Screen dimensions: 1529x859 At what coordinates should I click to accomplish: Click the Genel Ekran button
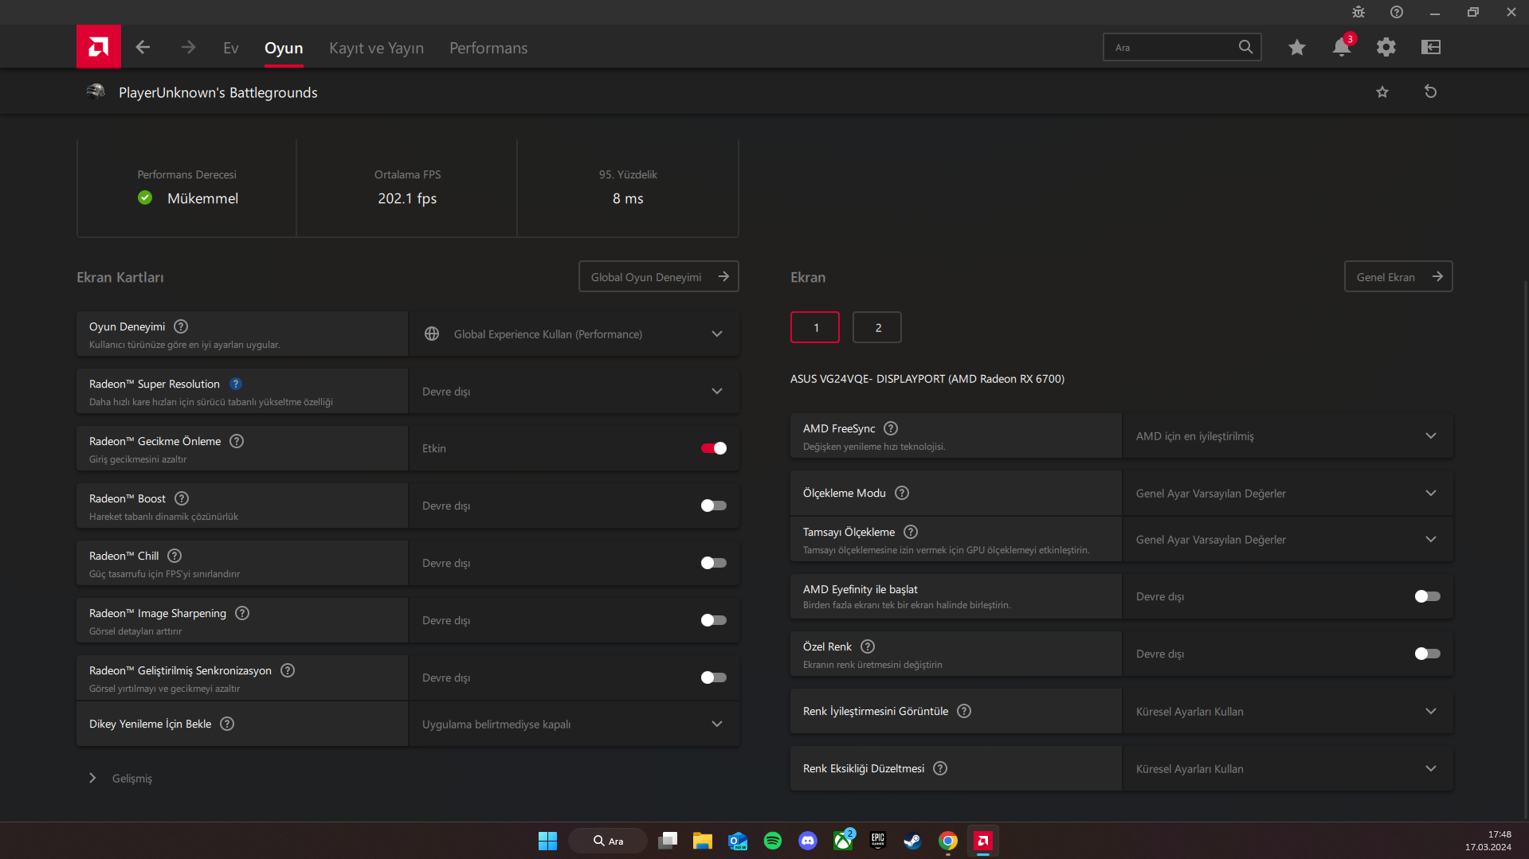pos(1398,276)
